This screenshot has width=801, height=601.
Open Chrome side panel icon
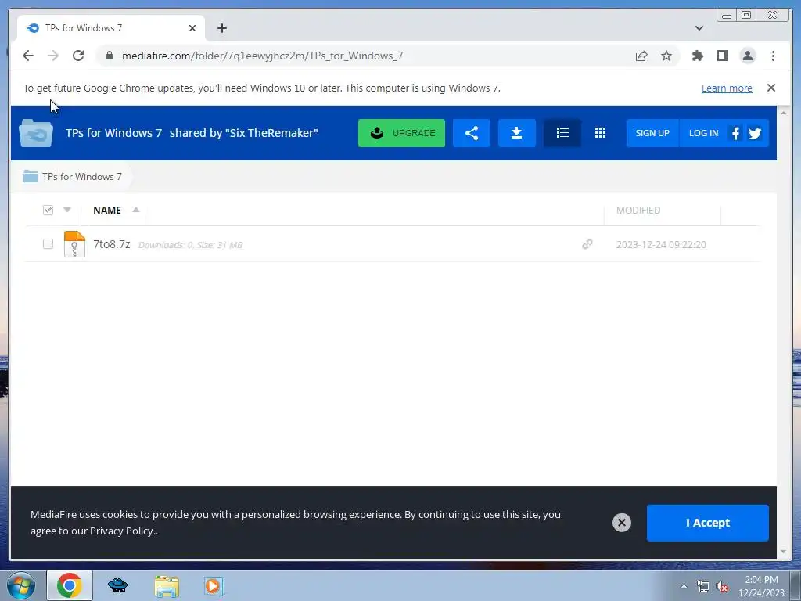tap(722, 56)
